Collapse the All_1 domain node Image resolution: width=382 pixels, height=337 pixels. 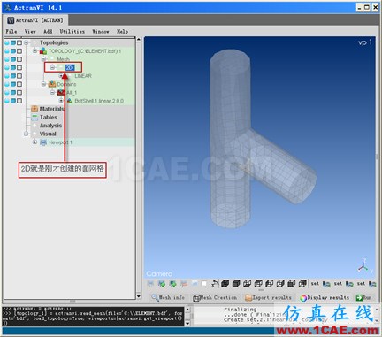[52, 92]
